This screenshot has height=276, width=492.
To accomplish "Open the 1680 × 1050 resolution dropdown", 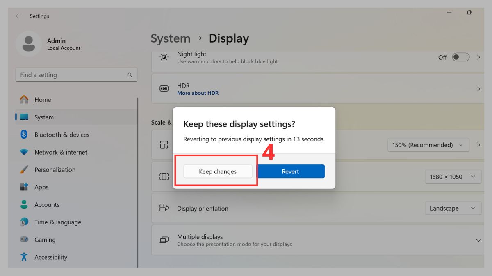I will pyautogui.click(x=453, y=176).
